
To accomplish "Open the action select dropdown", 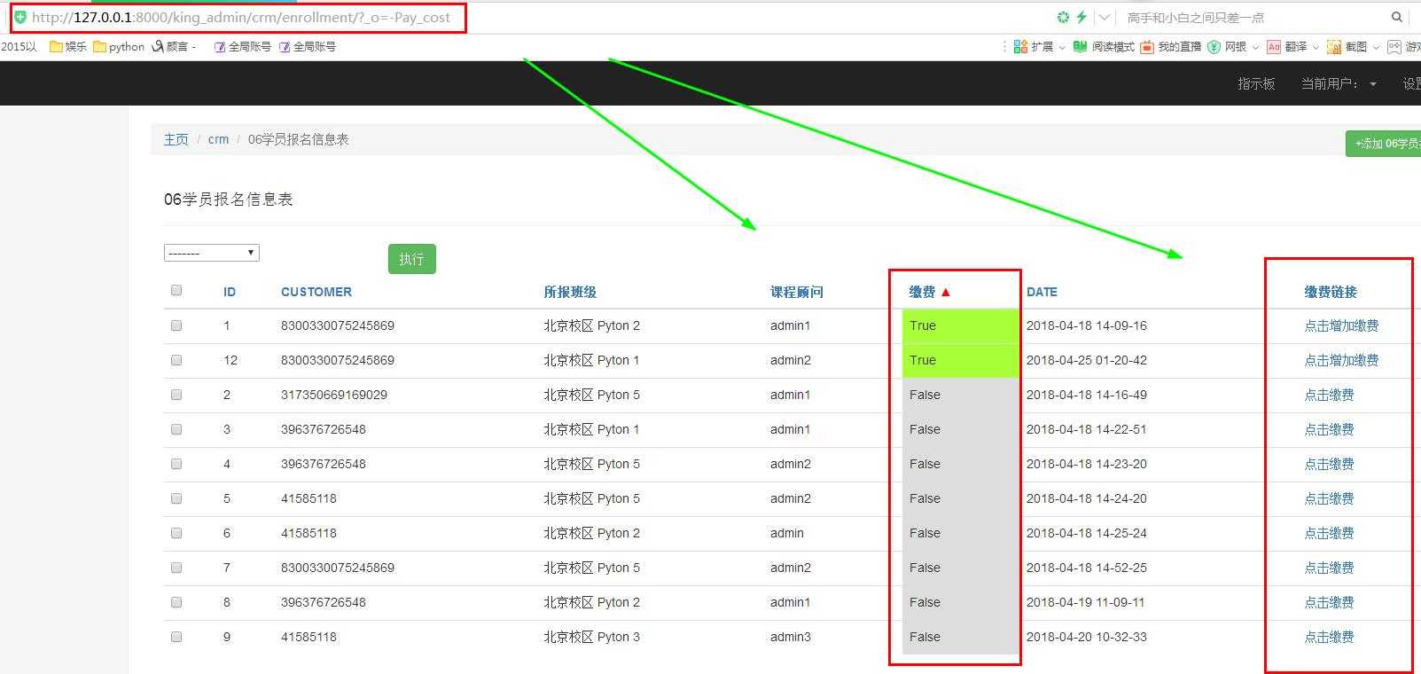I will click(x=211, y=253).
